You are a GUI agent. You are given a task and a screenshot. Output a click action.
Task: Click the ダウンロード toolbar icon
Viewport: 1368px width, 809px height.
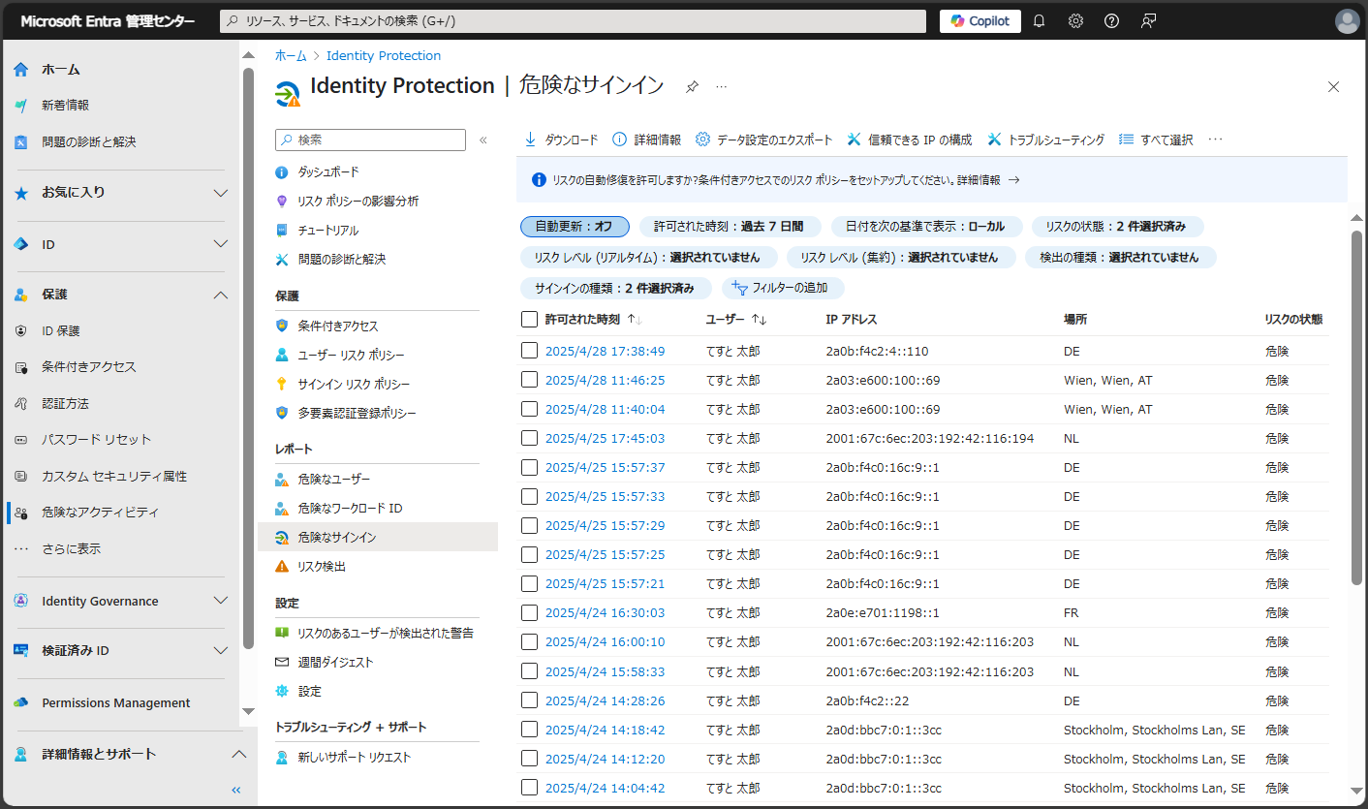point(530,140)
